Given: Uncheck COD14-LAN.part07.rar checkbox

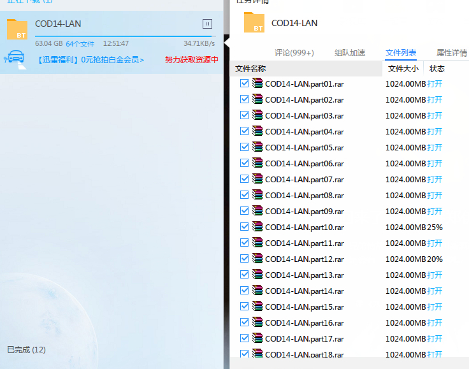Looking at the screenshot, I should point(244,179).
